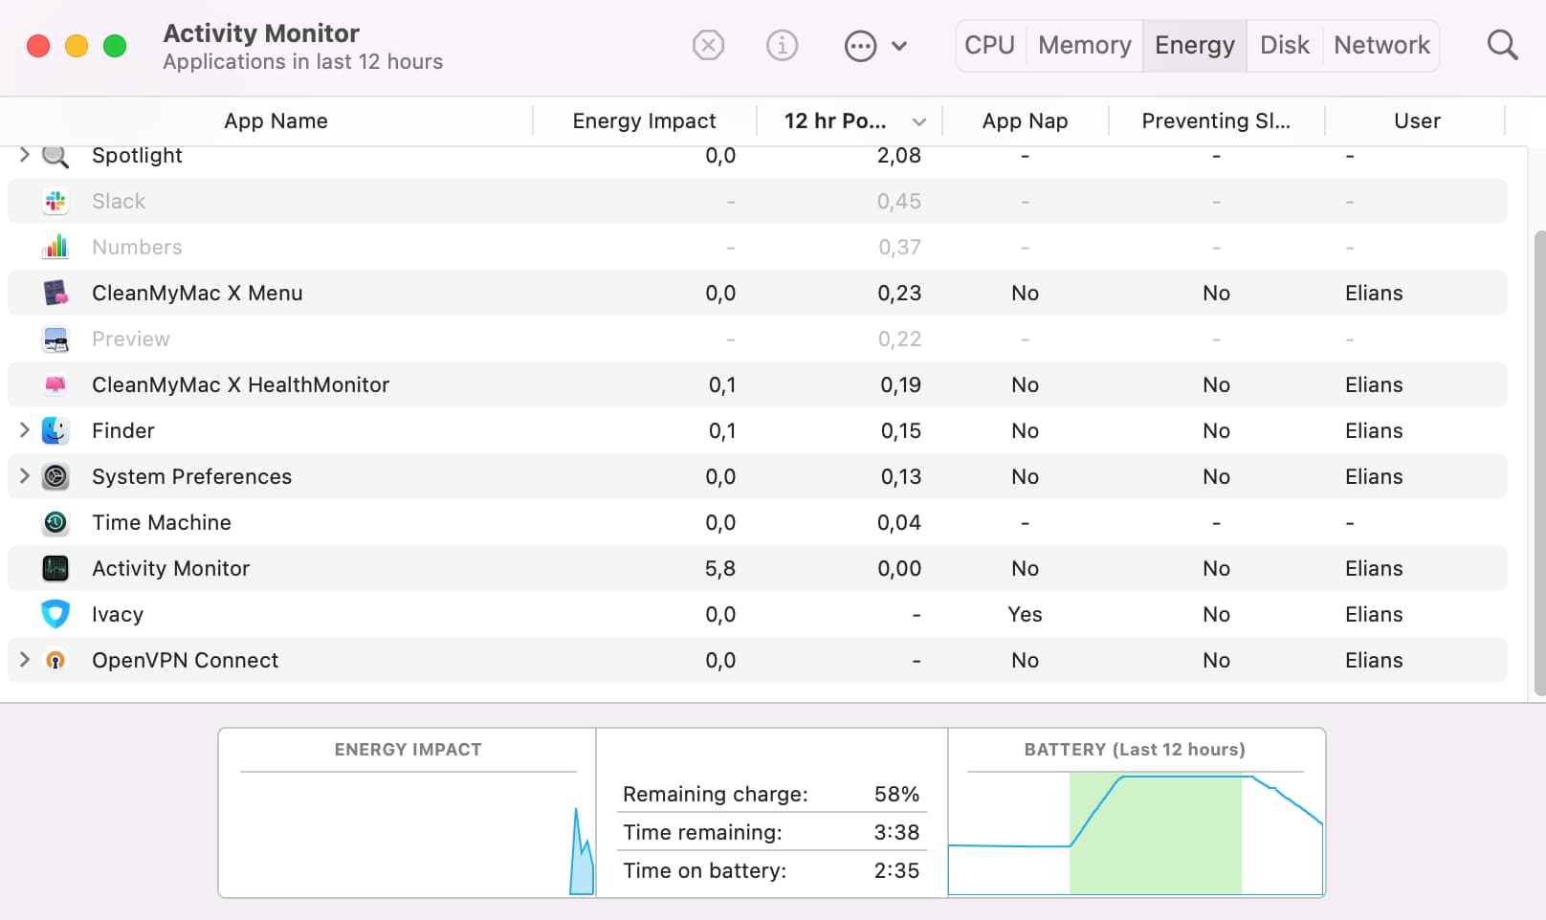This screenshot has width=1546, height=920.
Task: Click Time on battery value 2:35
Action: (896, 870)
